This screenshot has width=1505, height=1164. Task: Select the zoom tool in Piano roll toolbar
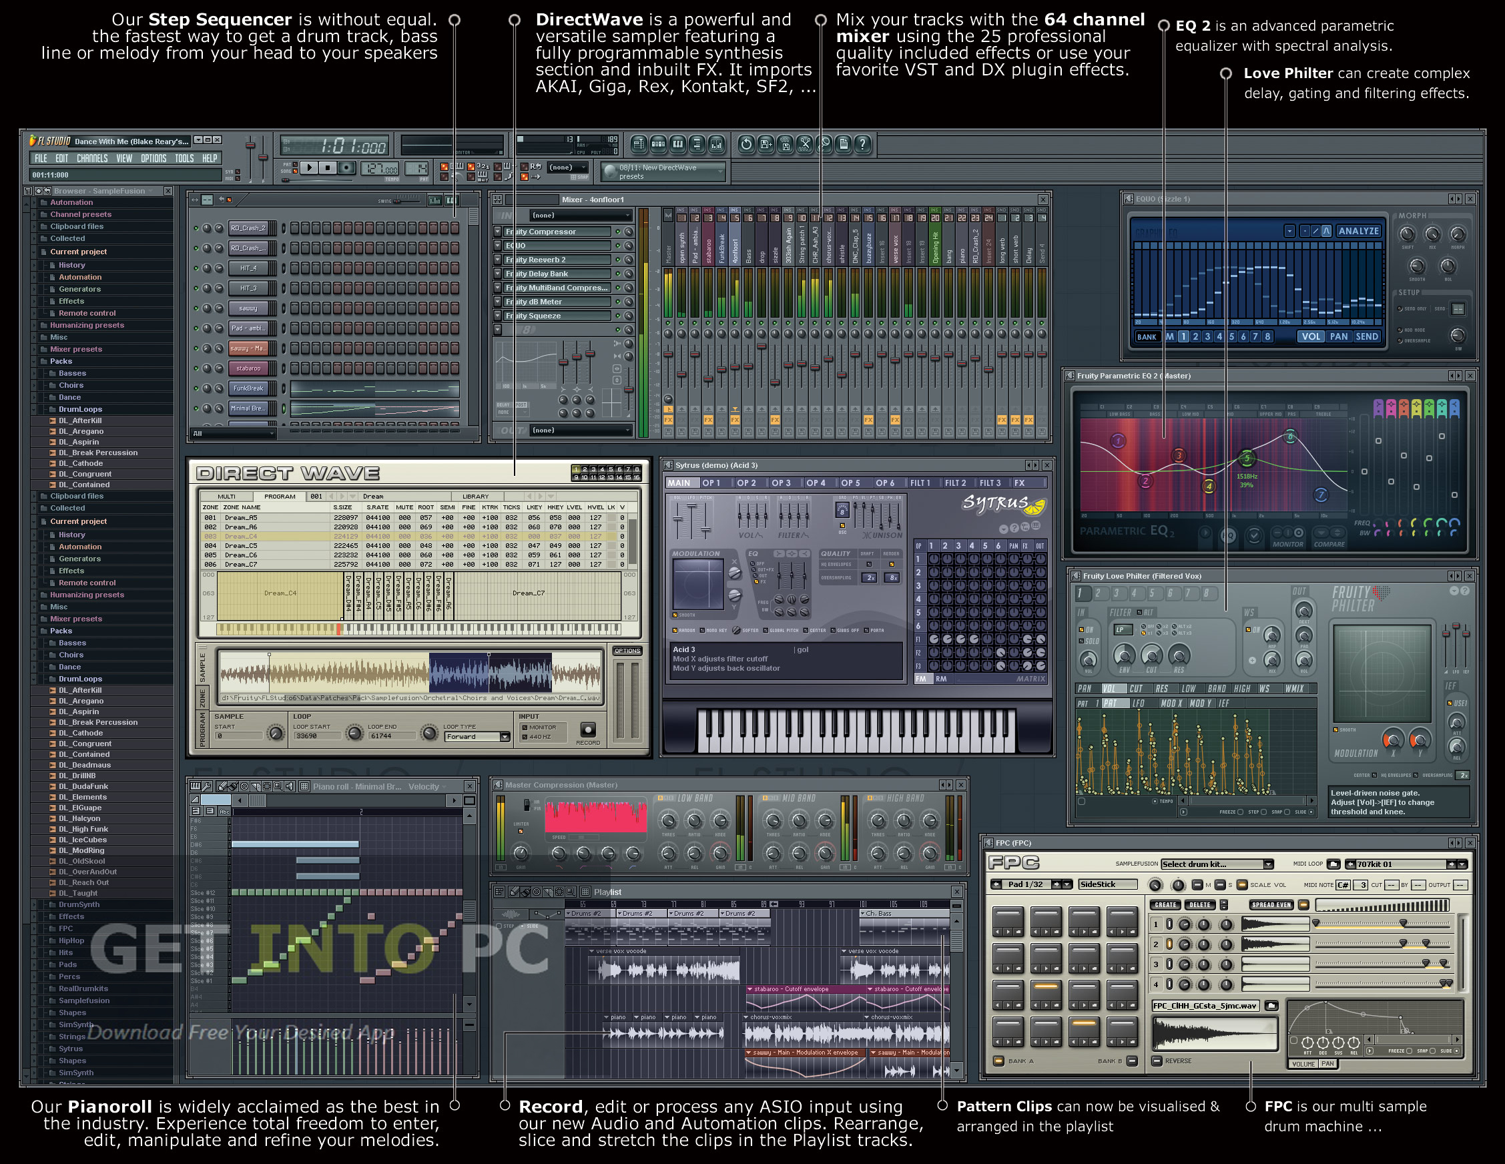point(278,786)
